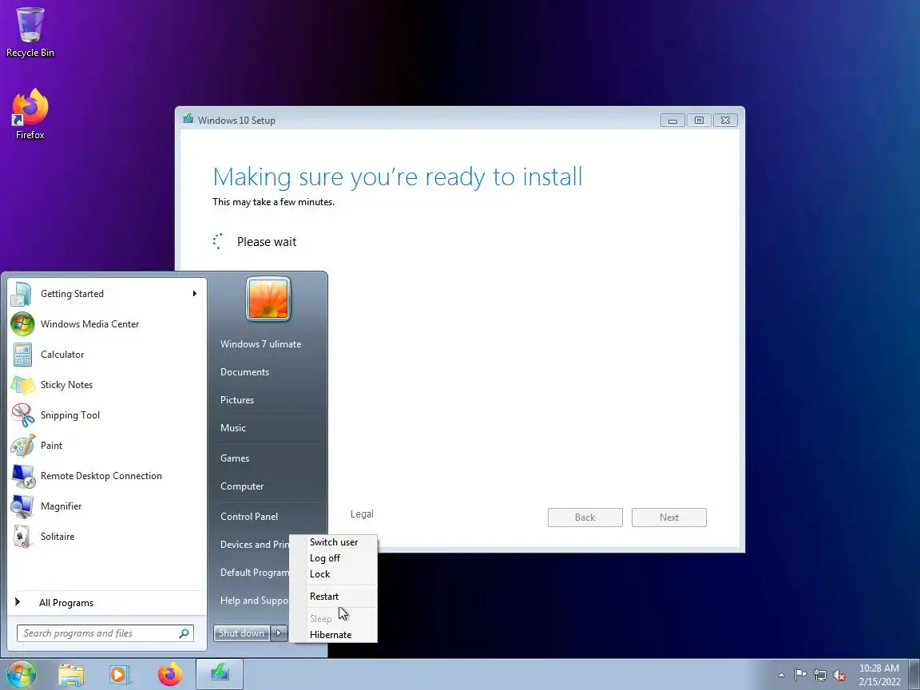The image size is (920, 690).
Task: Open Firefox from the taskbar
Action: click(x=169, y=675)
